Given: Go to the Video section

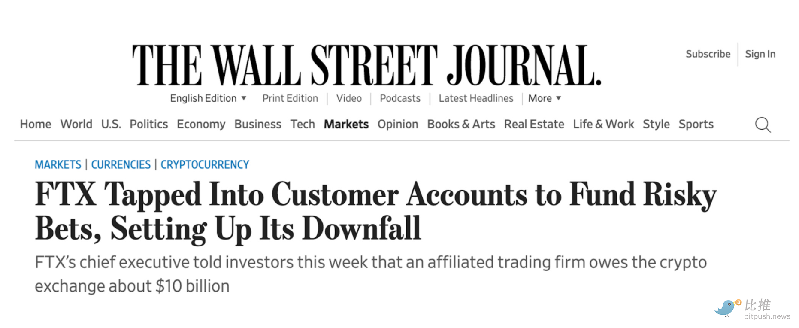Looking at the screenshot, I should tap(349, 98).
